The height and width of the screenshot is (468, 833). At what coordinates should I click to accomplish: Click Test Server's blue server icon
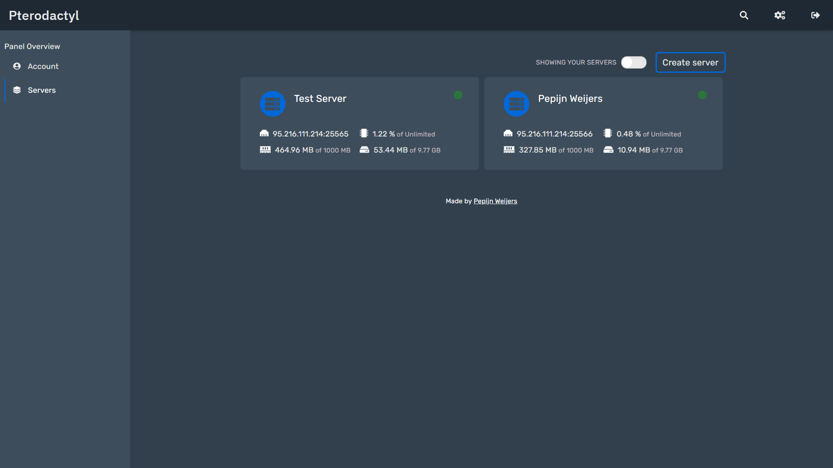tap(272, 104)
